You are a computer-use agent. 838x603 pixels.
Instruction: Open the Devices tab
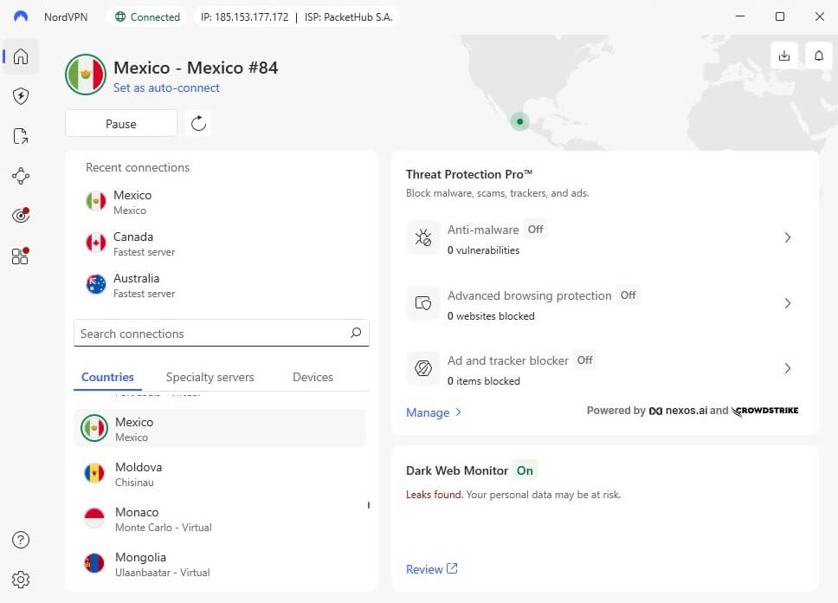pos(313,377)
